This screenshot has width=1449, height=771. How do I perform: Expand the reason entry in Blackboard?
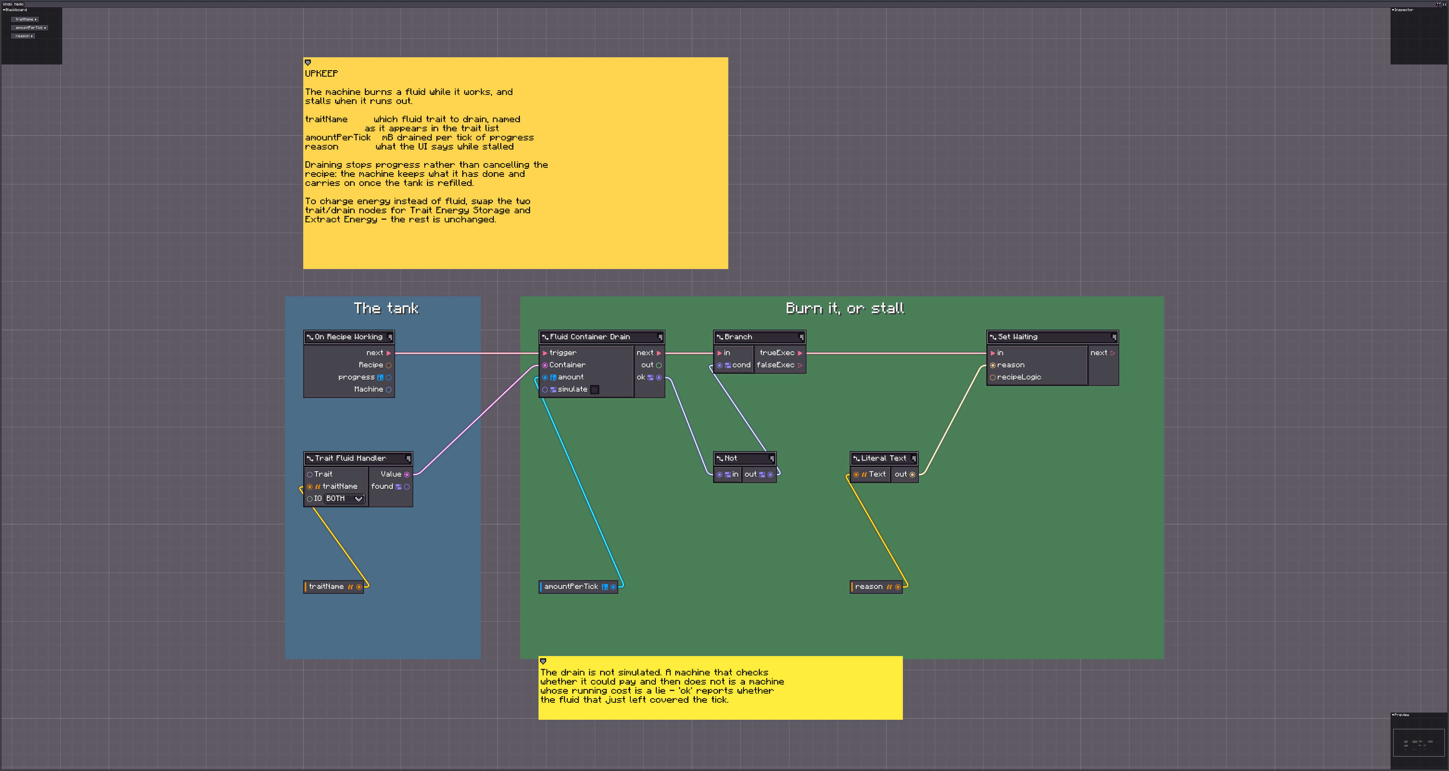31,36
